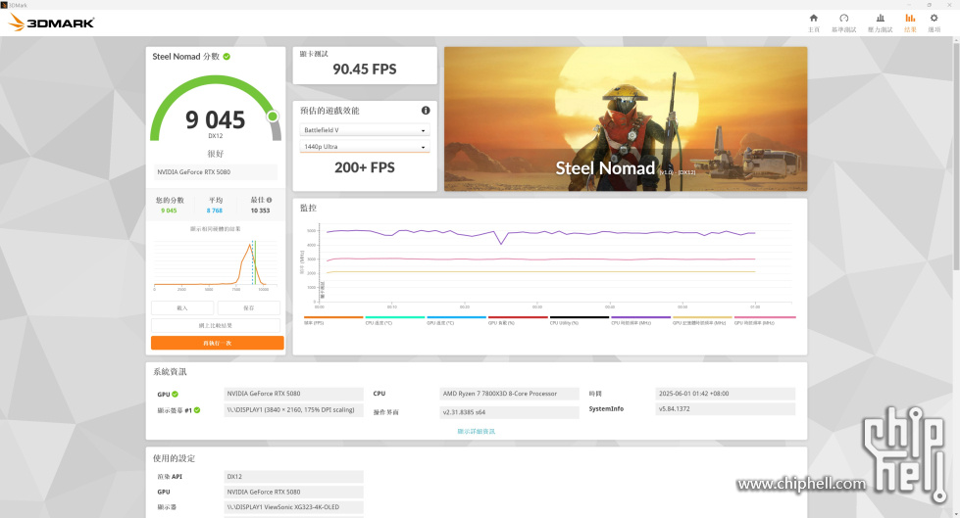Click the SystemInfo v5.84.1372 value

725,409
